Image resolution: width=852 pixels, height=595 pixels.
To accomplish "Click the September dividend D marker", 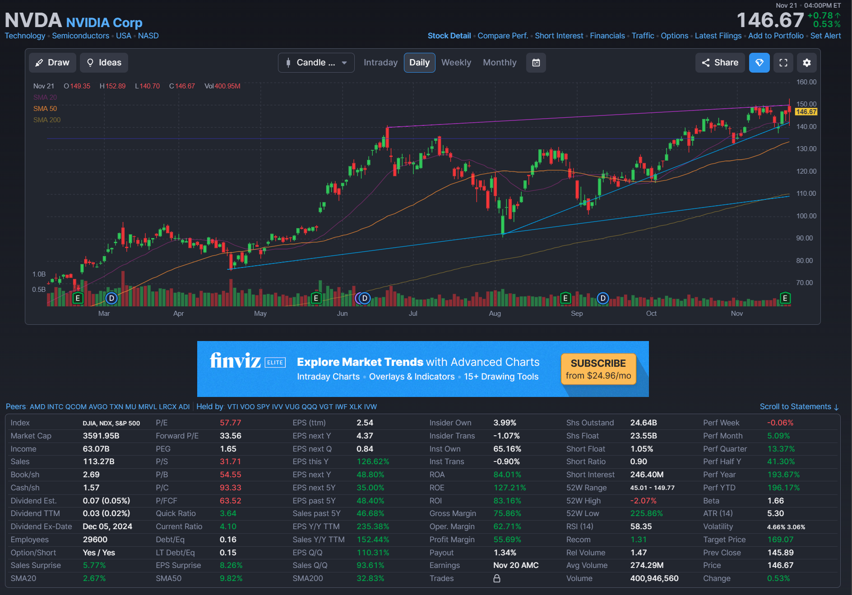I will tap(603, 298).
